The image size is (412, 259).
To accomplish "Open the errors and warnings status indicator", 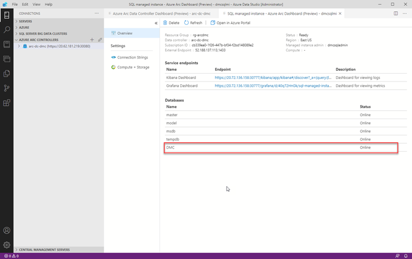I will pyautogui.click(x=11, y=256).
